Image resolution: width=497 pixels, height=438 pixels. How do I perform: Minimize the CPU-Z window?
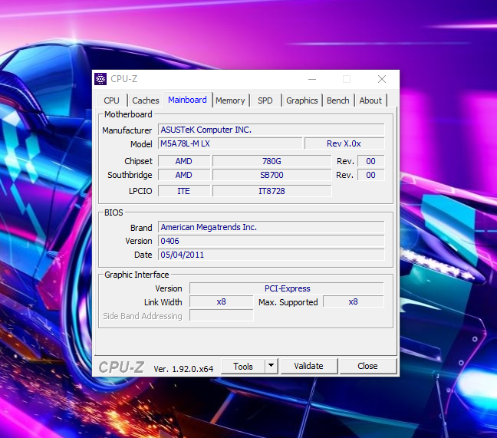311,79
